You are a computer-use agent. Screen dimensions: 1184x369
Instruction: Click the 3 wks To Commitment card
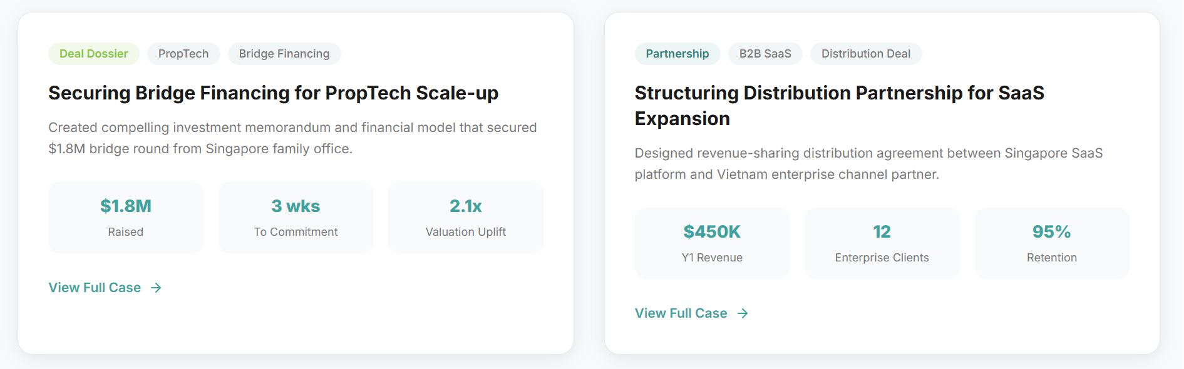(x=296, y=218)
